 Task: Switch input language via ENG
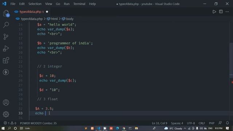pyautogui.click(x=210, y=128)
